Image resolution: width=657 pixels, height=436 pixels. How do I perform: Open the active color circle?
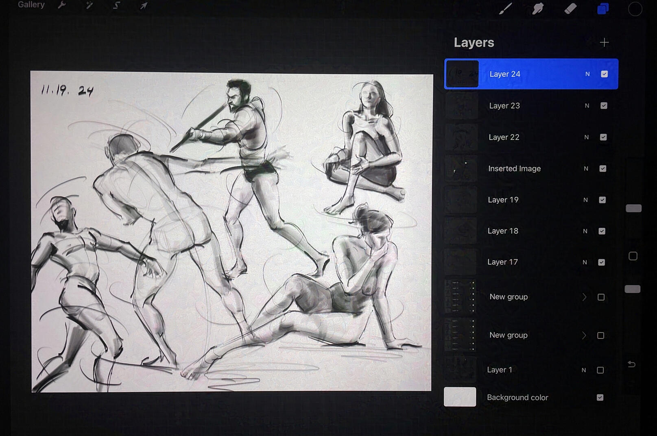(635, 9)
